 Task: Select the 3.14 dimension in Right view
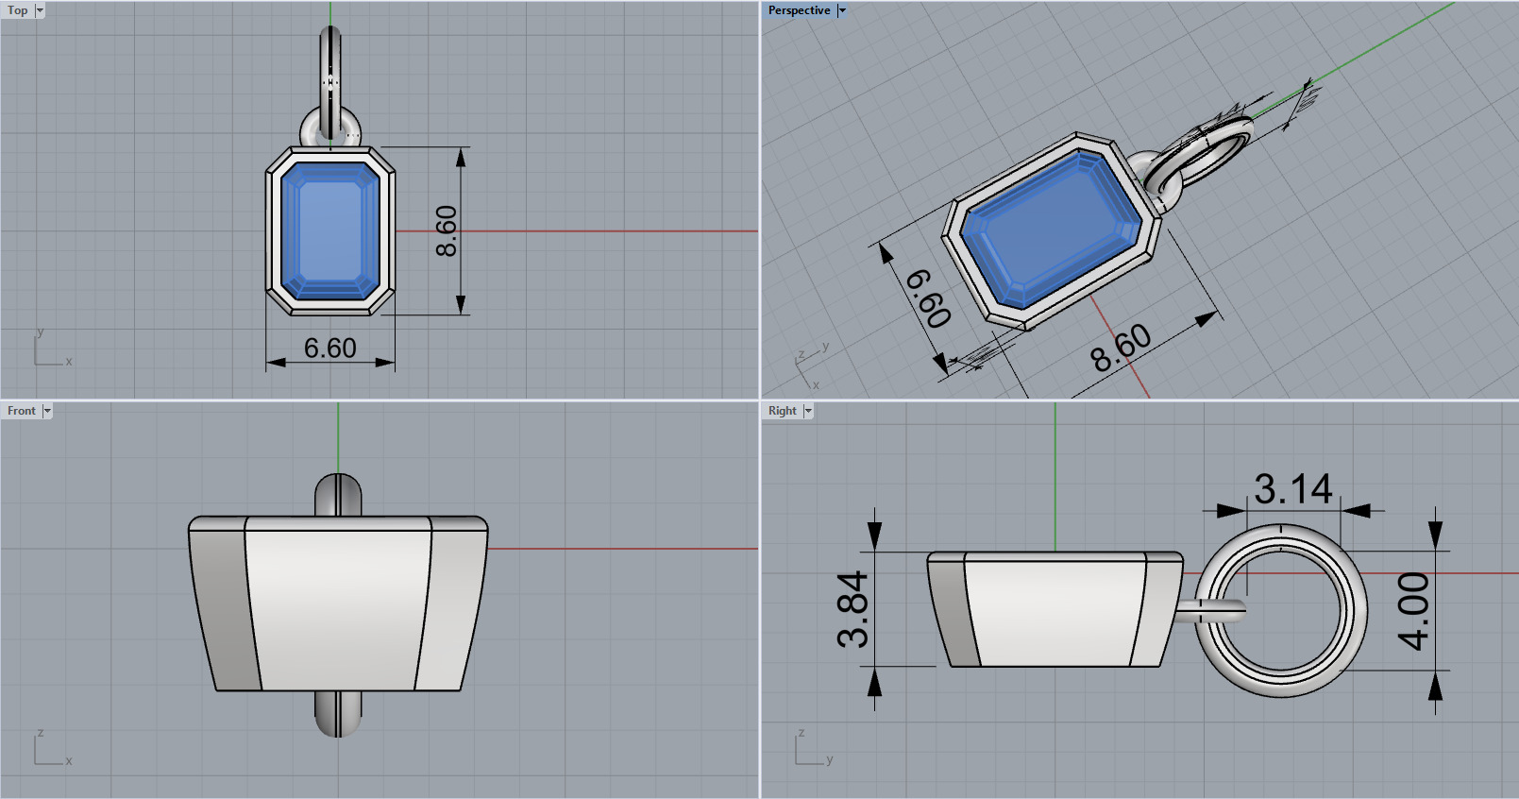click(x=1293, y=489)
